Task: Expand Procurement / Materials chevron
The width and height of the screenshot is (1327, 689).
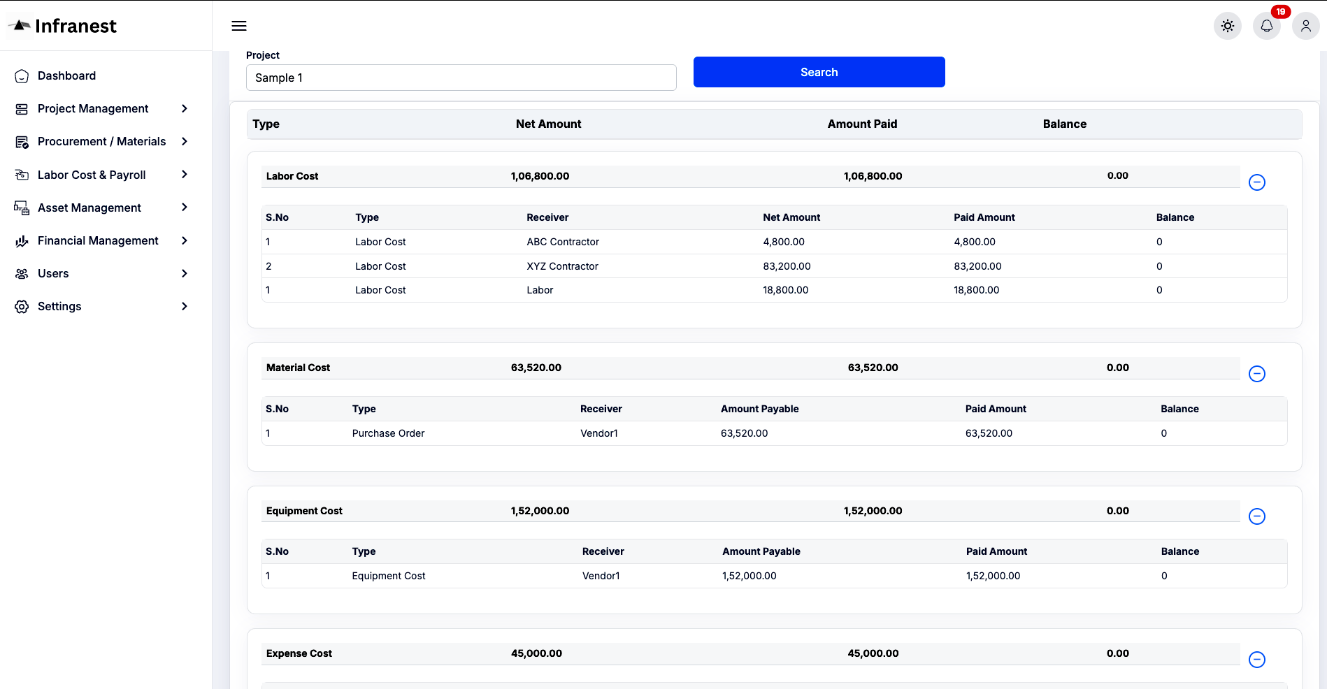Action: point(185,141)
